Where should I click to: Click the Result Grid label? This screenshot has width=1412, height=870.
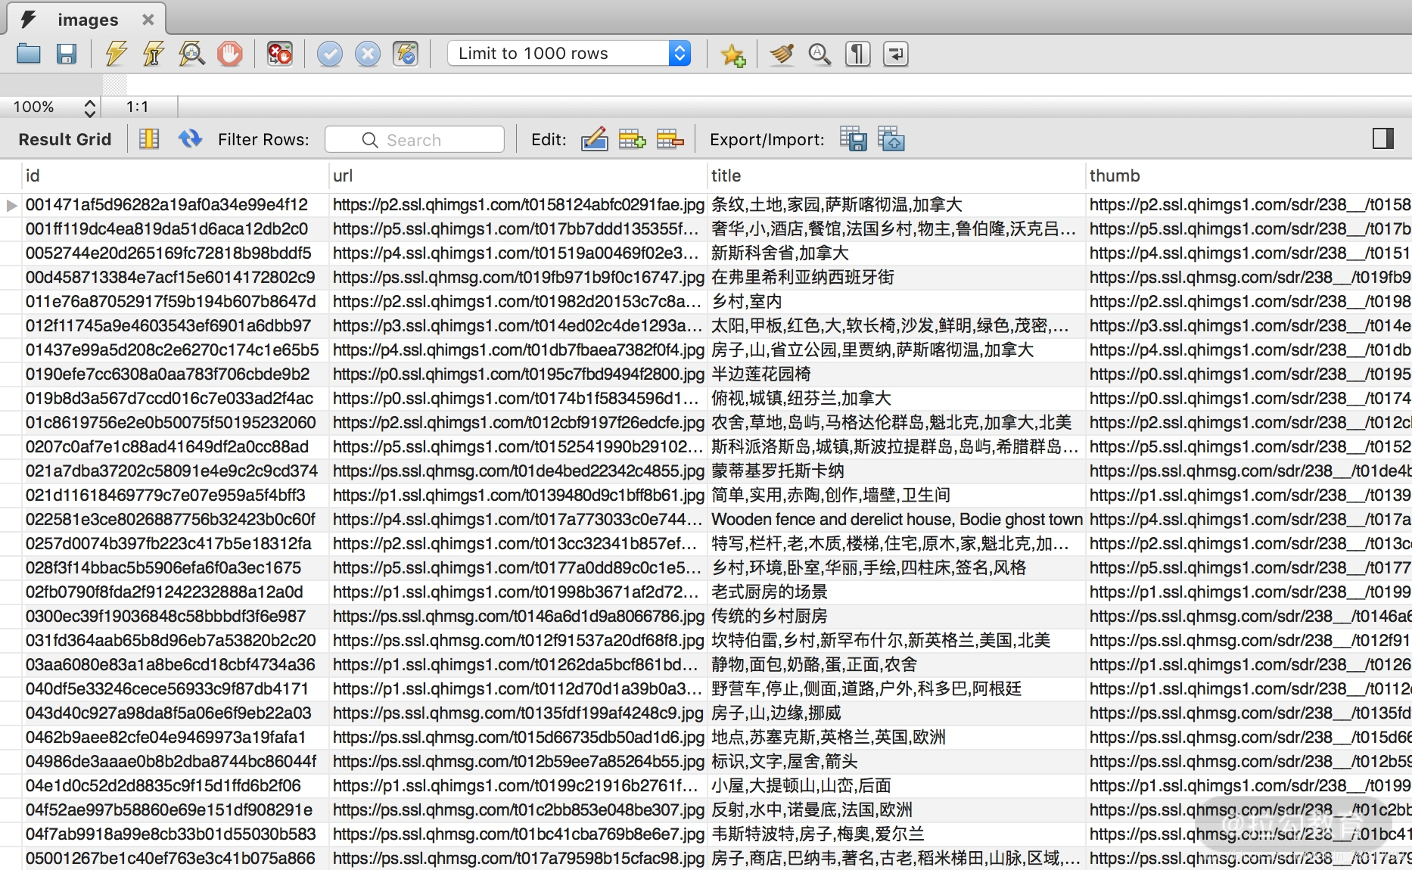[65, 139]
